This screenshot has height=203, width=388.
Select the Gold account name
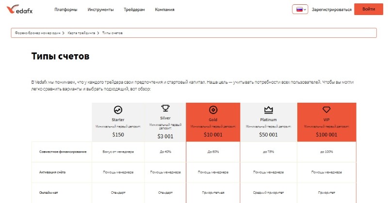pyautogui.click(x=213, y=120)
